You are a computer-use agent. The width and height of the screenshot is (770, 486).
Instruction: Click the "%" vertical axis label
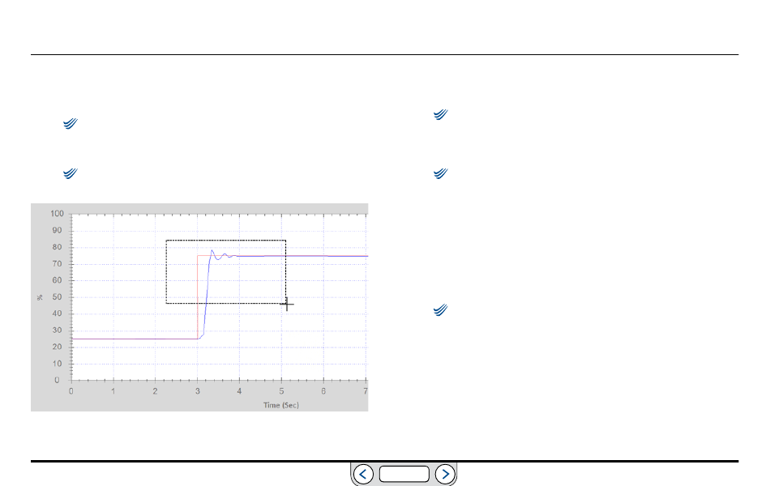[40, 297]
